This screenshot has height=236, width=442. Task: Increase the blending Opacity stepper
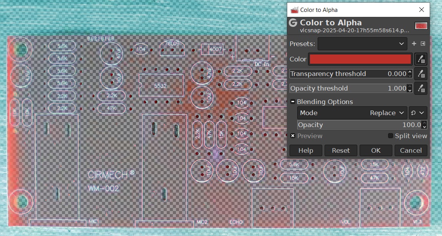tap(425, 123)
